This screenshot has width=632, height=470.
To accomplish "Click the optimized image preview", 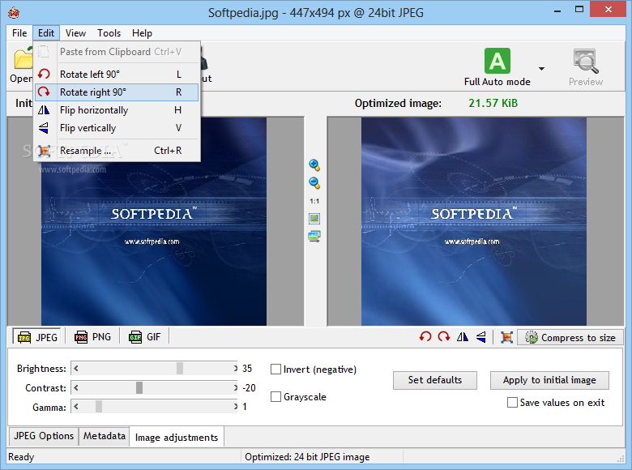I will (x=474, y=221).
